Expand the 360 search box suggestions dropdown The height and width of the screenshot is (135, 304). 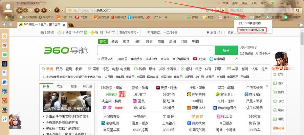click(x=210, y=50)
